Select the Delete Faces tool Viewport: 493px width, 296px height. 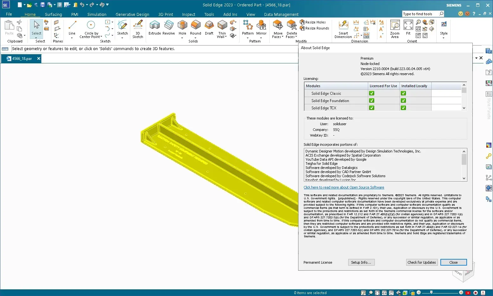[x=292, y=29]
